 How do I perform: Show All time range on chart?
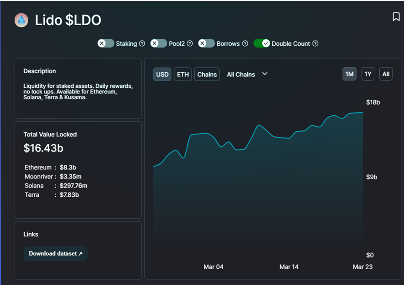[386, 74]
